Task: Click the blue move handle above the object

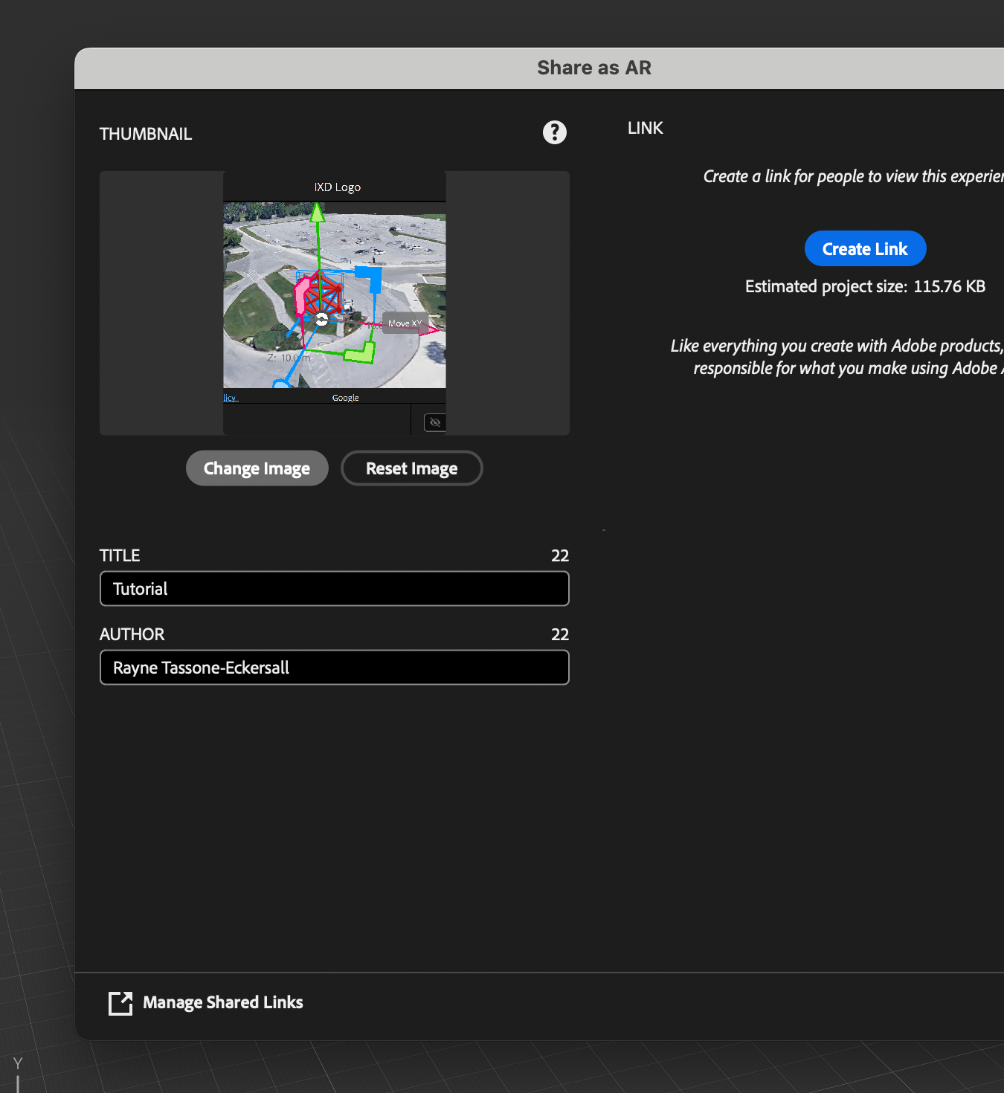Action: [369, 278]
